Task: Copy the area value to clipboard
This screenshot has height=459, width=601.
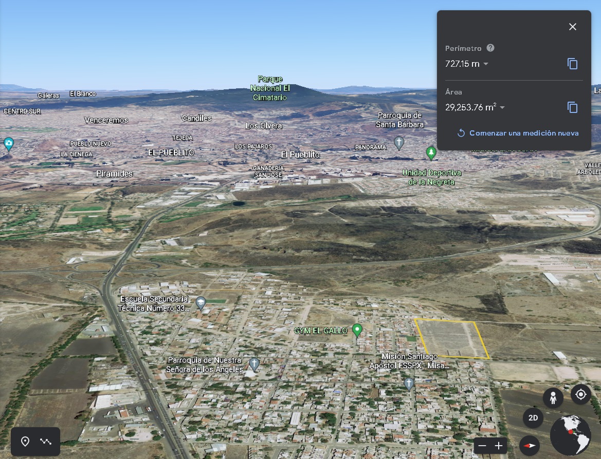Action: coord(572,108)
